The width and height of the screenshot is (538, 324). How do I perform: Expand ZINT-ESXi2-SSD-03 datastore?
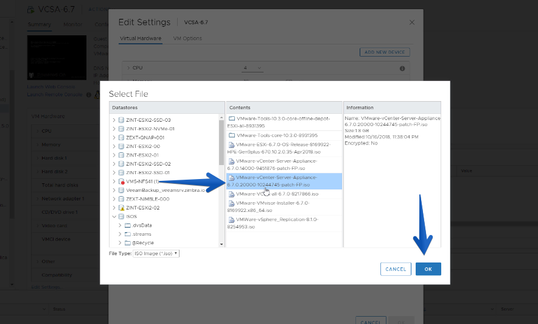[114, 120]
